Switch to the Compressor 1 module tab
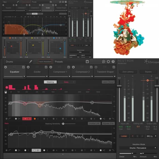 coord(60,72)
